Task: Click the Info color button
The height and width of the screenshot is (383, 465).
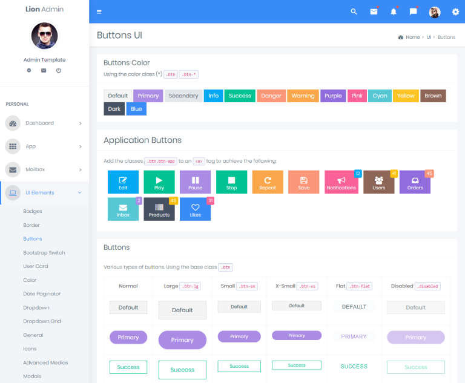Action: click(x=214, y=96)
